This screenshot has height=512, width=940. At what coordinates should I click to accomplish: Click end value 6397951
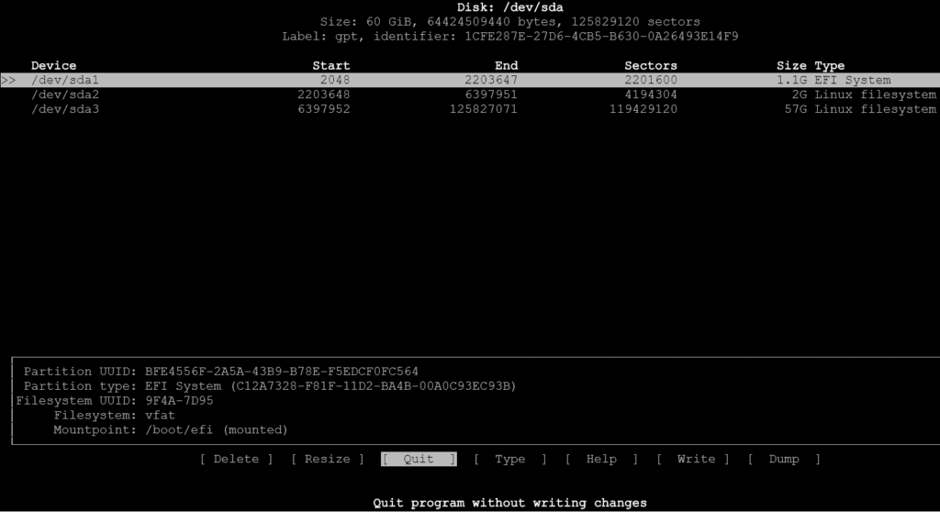pos(491,95)
